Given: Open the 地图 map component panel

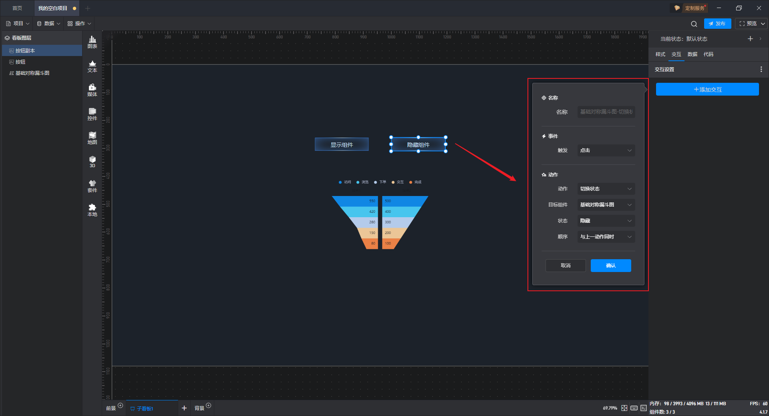Looking at the screenshot, I should 92,138.
